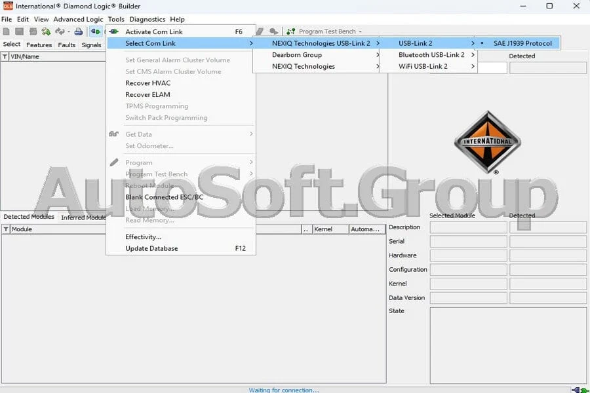
Task: Click the new document toolbar icon
Action: [7, 31]
